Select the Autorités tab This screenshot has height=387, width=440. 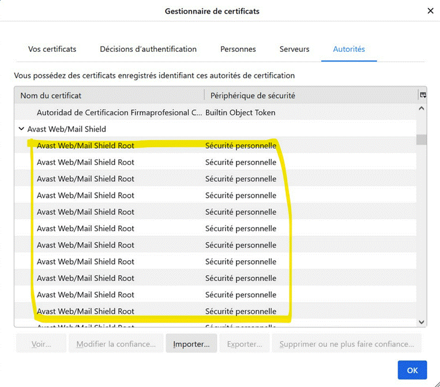[x=349, y=49]
